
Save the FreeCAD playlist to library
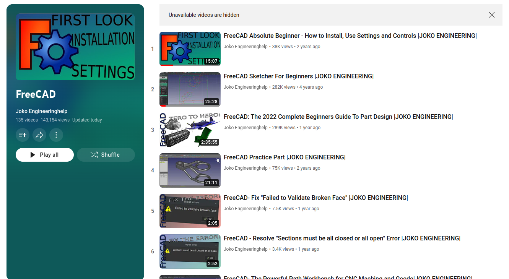click(23, 135)
